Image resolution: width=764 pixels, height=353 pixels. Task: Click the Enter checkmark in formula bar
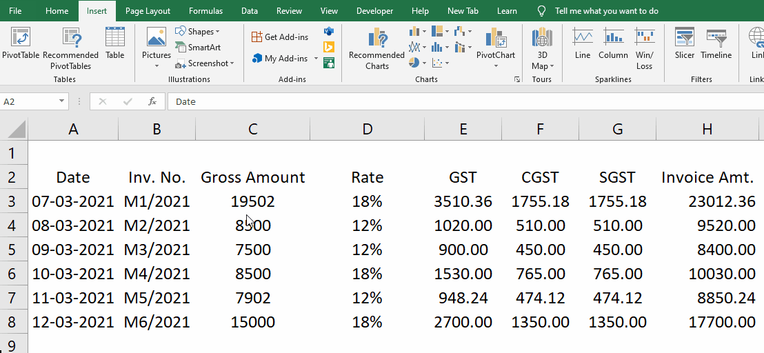click(x=128, y=101)
